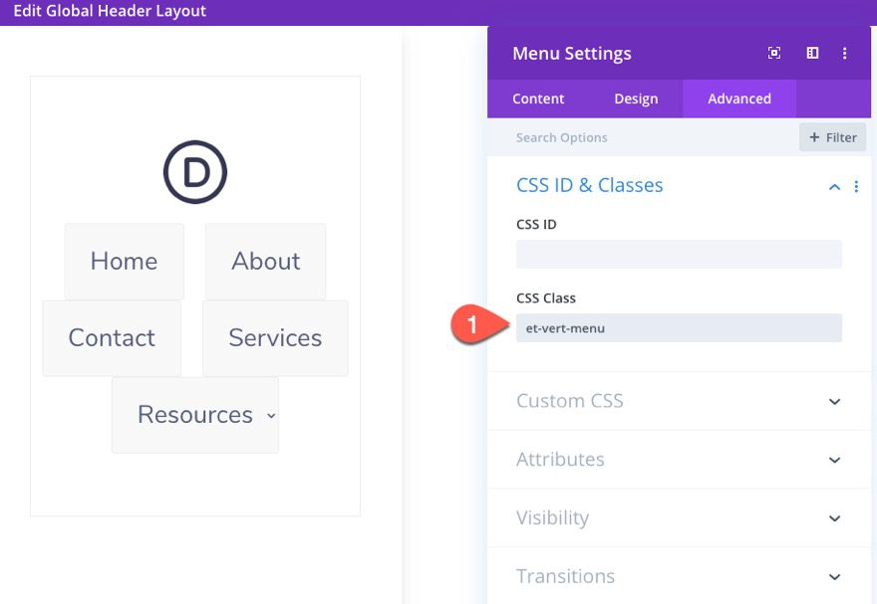Click the expand modal icon in Menu Settings header
Viewport: 877px width, 604px height.
pos(774,53)
